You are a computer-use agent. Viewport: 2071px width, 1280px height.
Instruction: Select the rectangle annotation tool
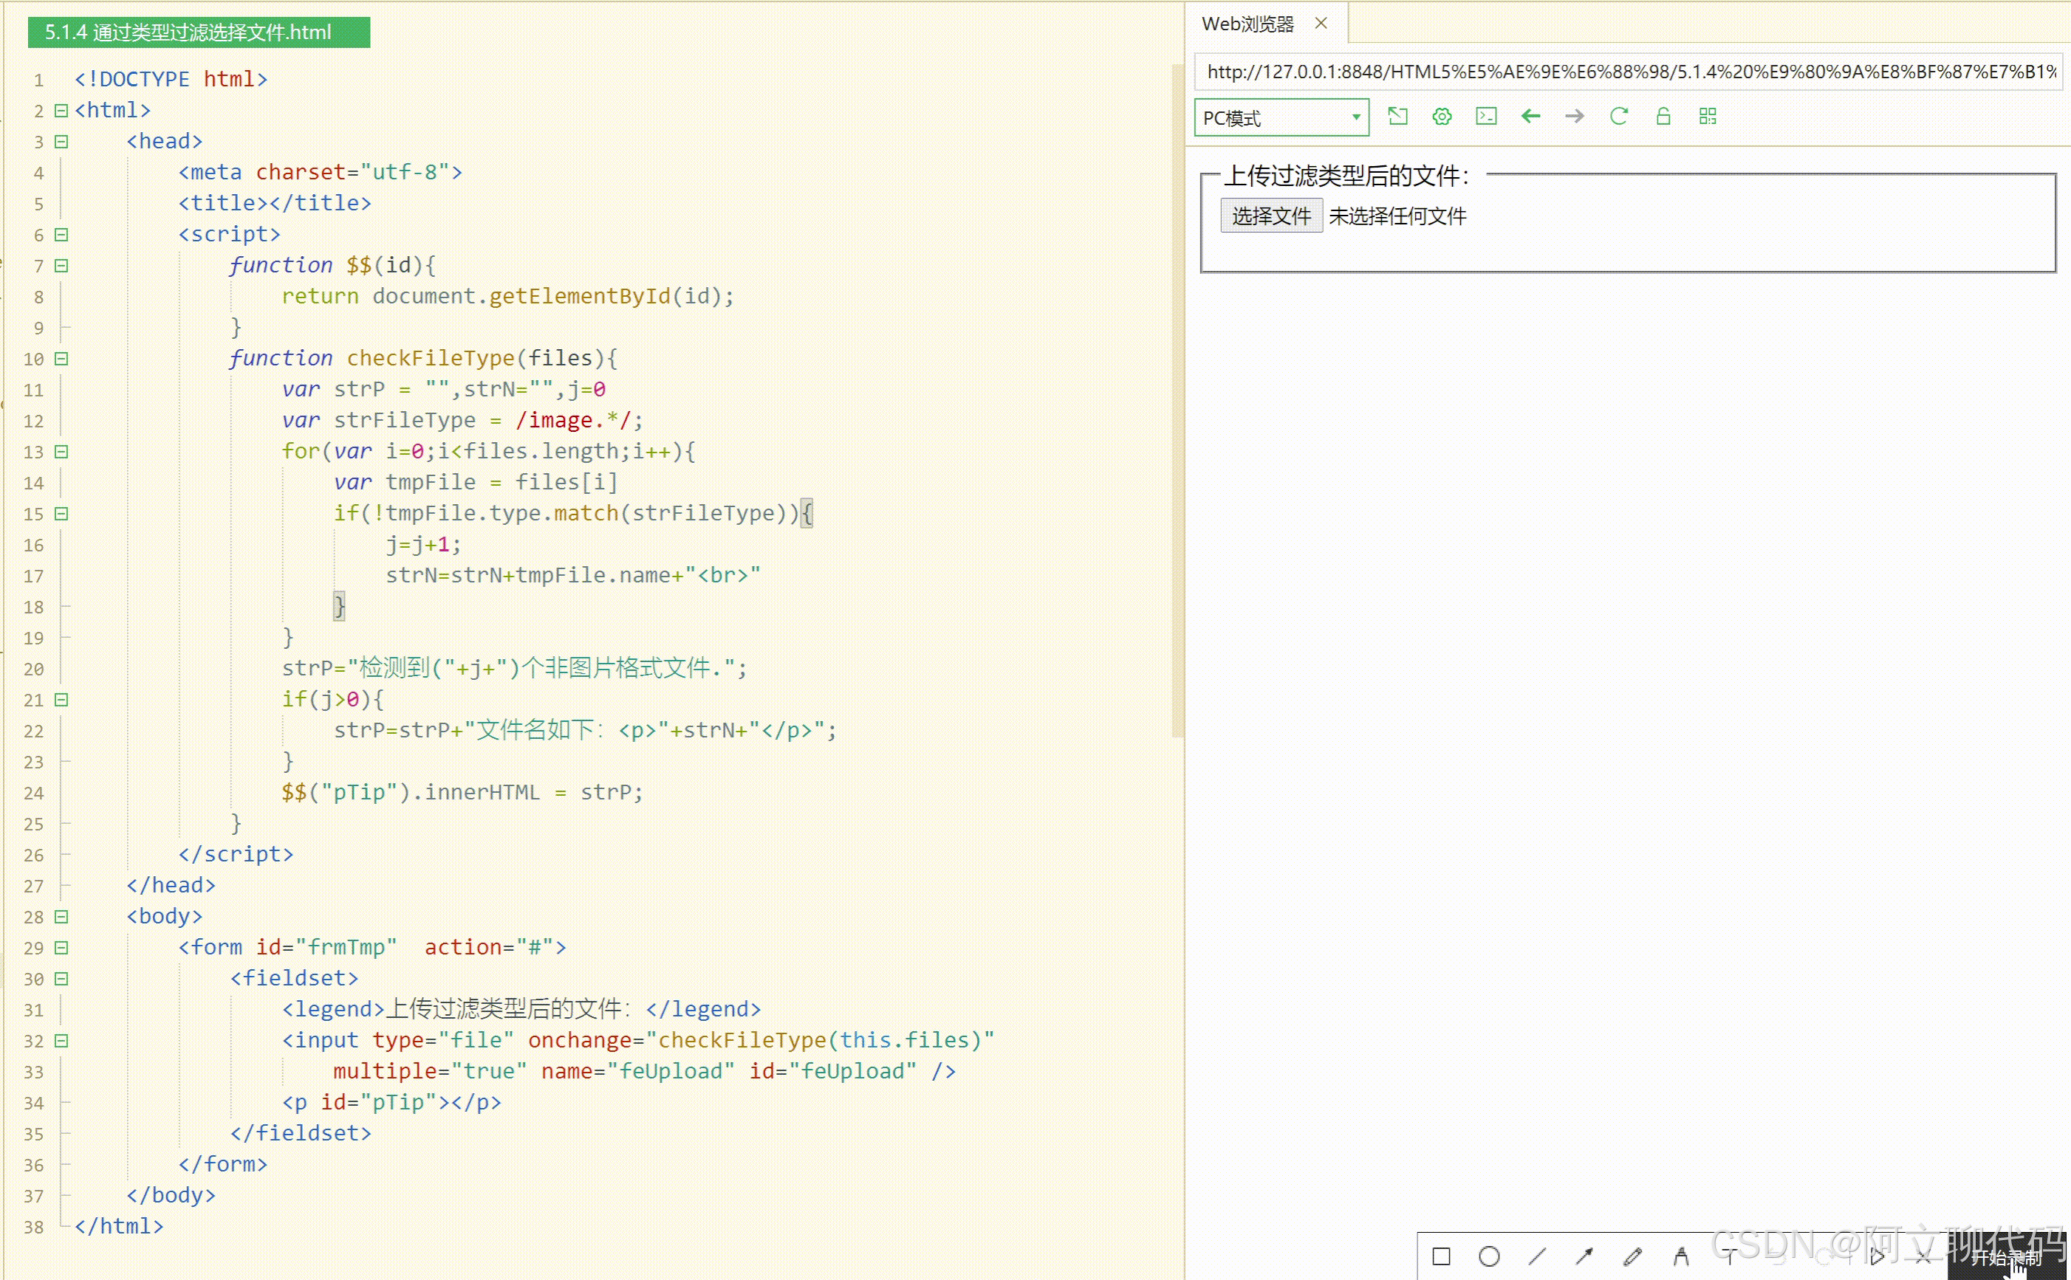[1441, 1256]
